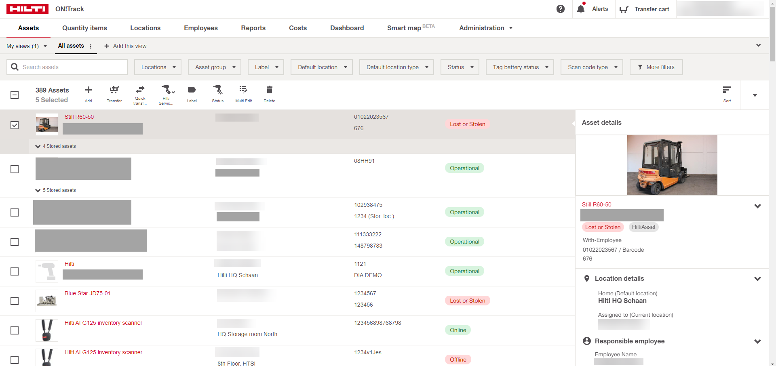Image resolution: width=776 pixels, height=366 pixels.
Task: Check the 111333222 asset row checkbox
Action: [x=15, y=242]
